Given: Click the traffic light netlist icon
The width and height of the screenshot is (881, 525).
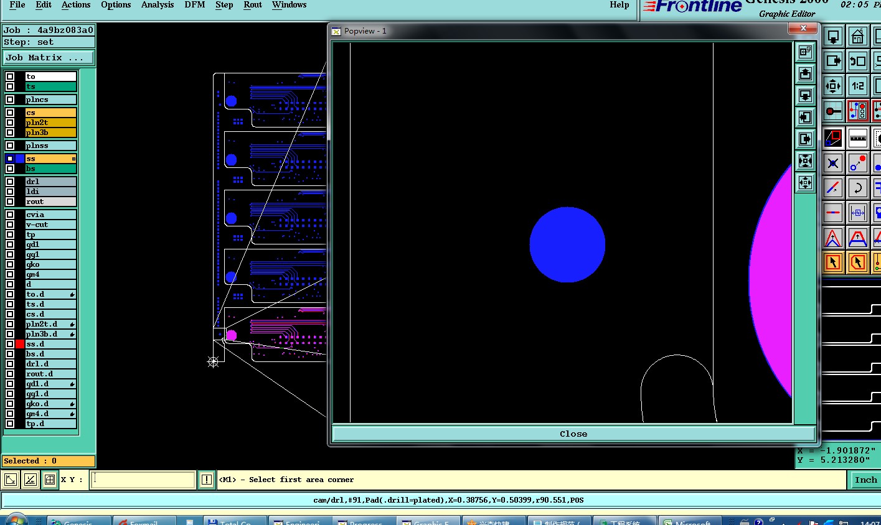Looking at the screenshot, I should (x=857, y=111).
